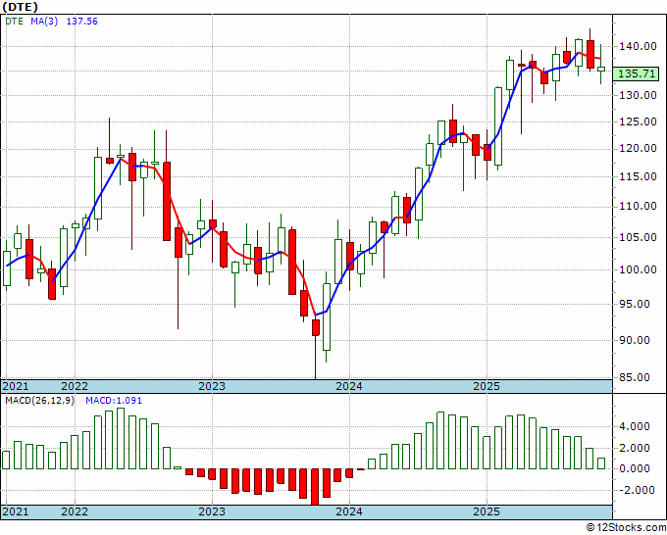This screenshot has height=535, width=667.
Task: Click 2023 on the MACD timeline
Action: tap(212, 511)
